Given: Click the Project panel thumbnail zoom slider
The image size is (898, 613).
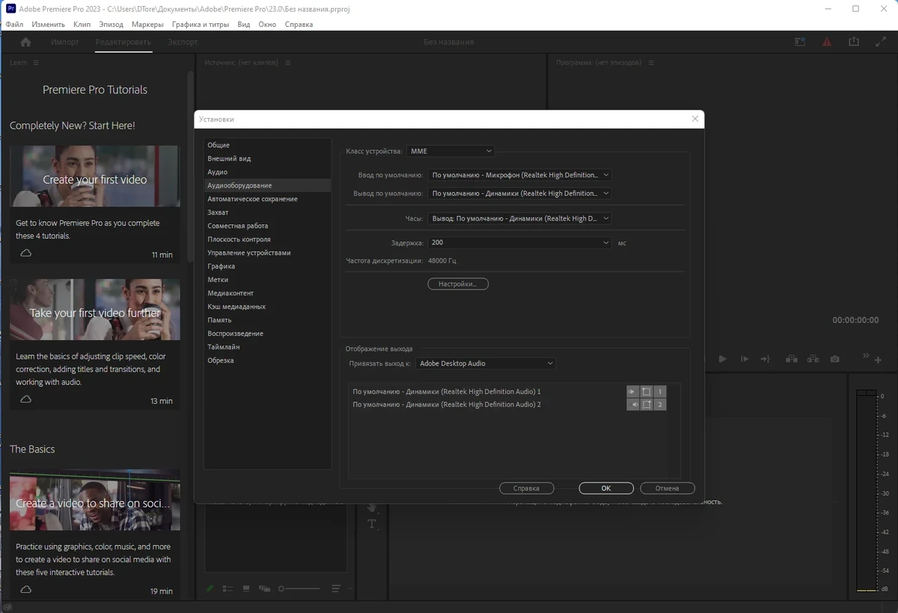Looking at the screenshot, I should 299,589.
